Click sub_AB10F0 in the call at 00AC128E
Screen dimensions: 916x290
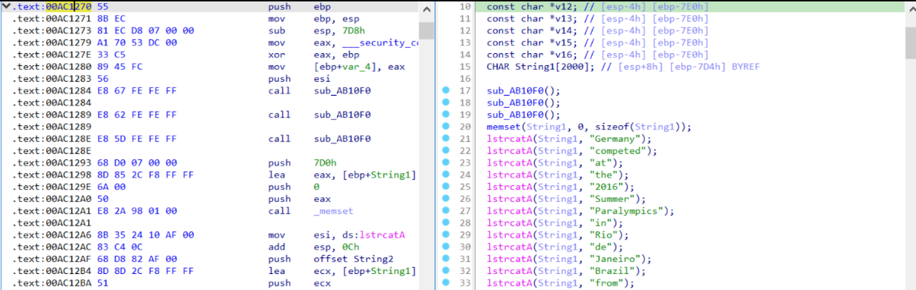click(x=342, y=139)
